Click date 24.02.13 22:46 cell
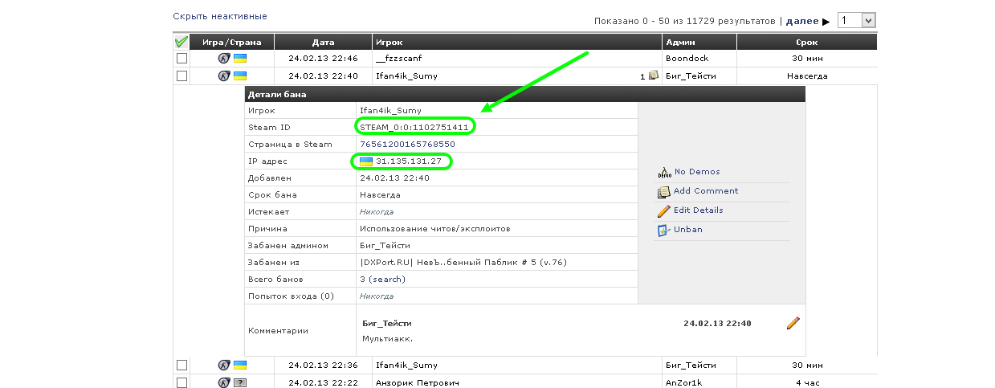This screenshot has height=388, width=995. click(324, 59)
